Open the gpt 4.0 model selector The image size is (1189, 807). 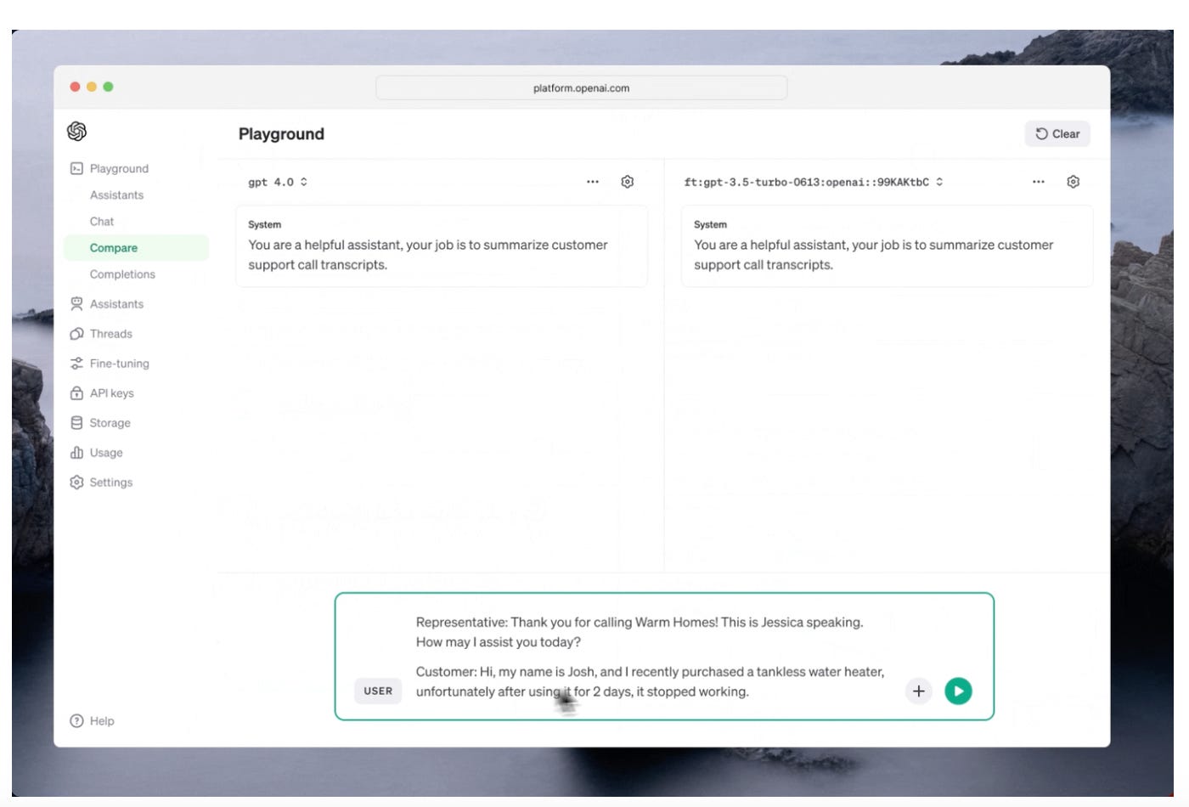coord(278,181)
